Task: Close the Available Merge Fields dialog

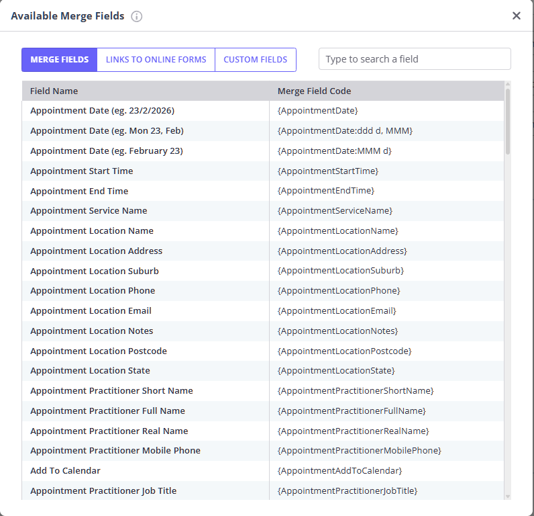Action: click(516, 15)
